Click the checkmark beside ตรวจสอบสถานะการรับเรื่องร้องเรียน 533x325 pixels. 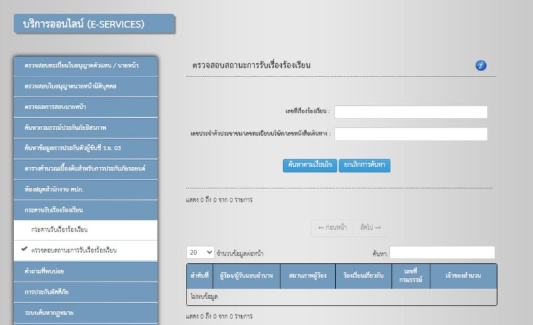24,249
